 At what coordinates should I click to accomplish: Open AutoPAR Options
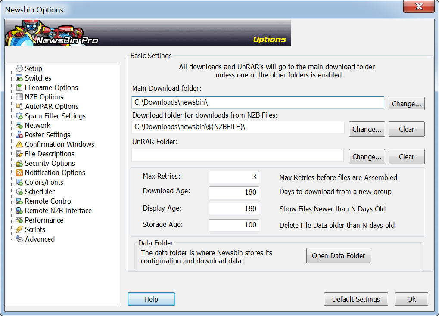click(52, 107)
